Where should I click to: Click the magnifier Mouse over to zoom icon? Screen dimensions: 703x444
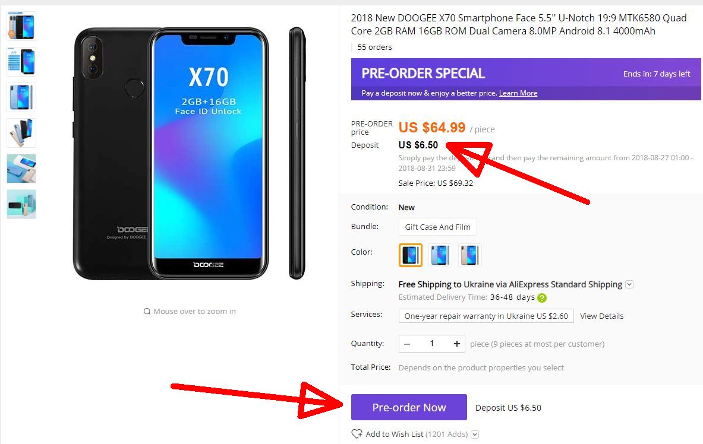click(147, 312)
